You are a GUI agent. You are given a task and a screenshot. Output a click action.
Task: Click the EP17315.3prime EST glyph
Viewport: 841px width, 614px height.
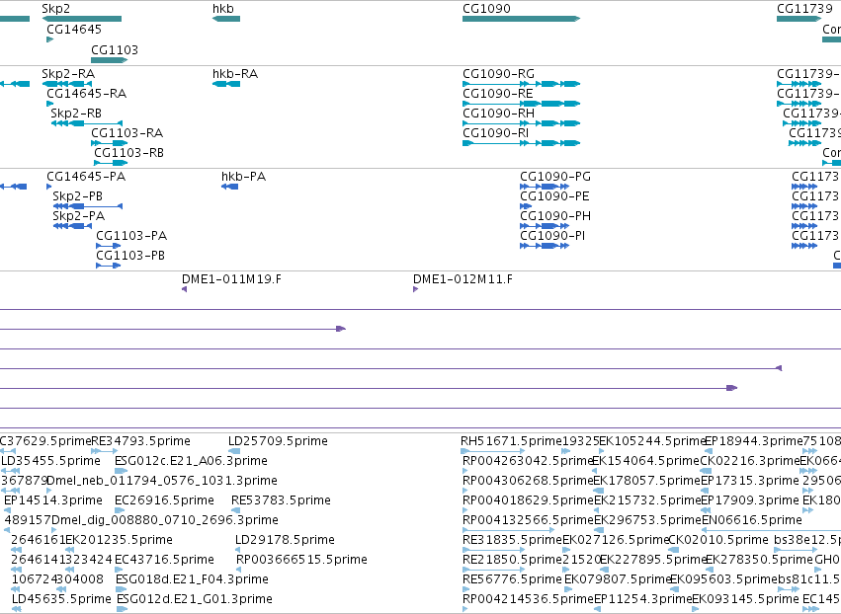[705, 491]
